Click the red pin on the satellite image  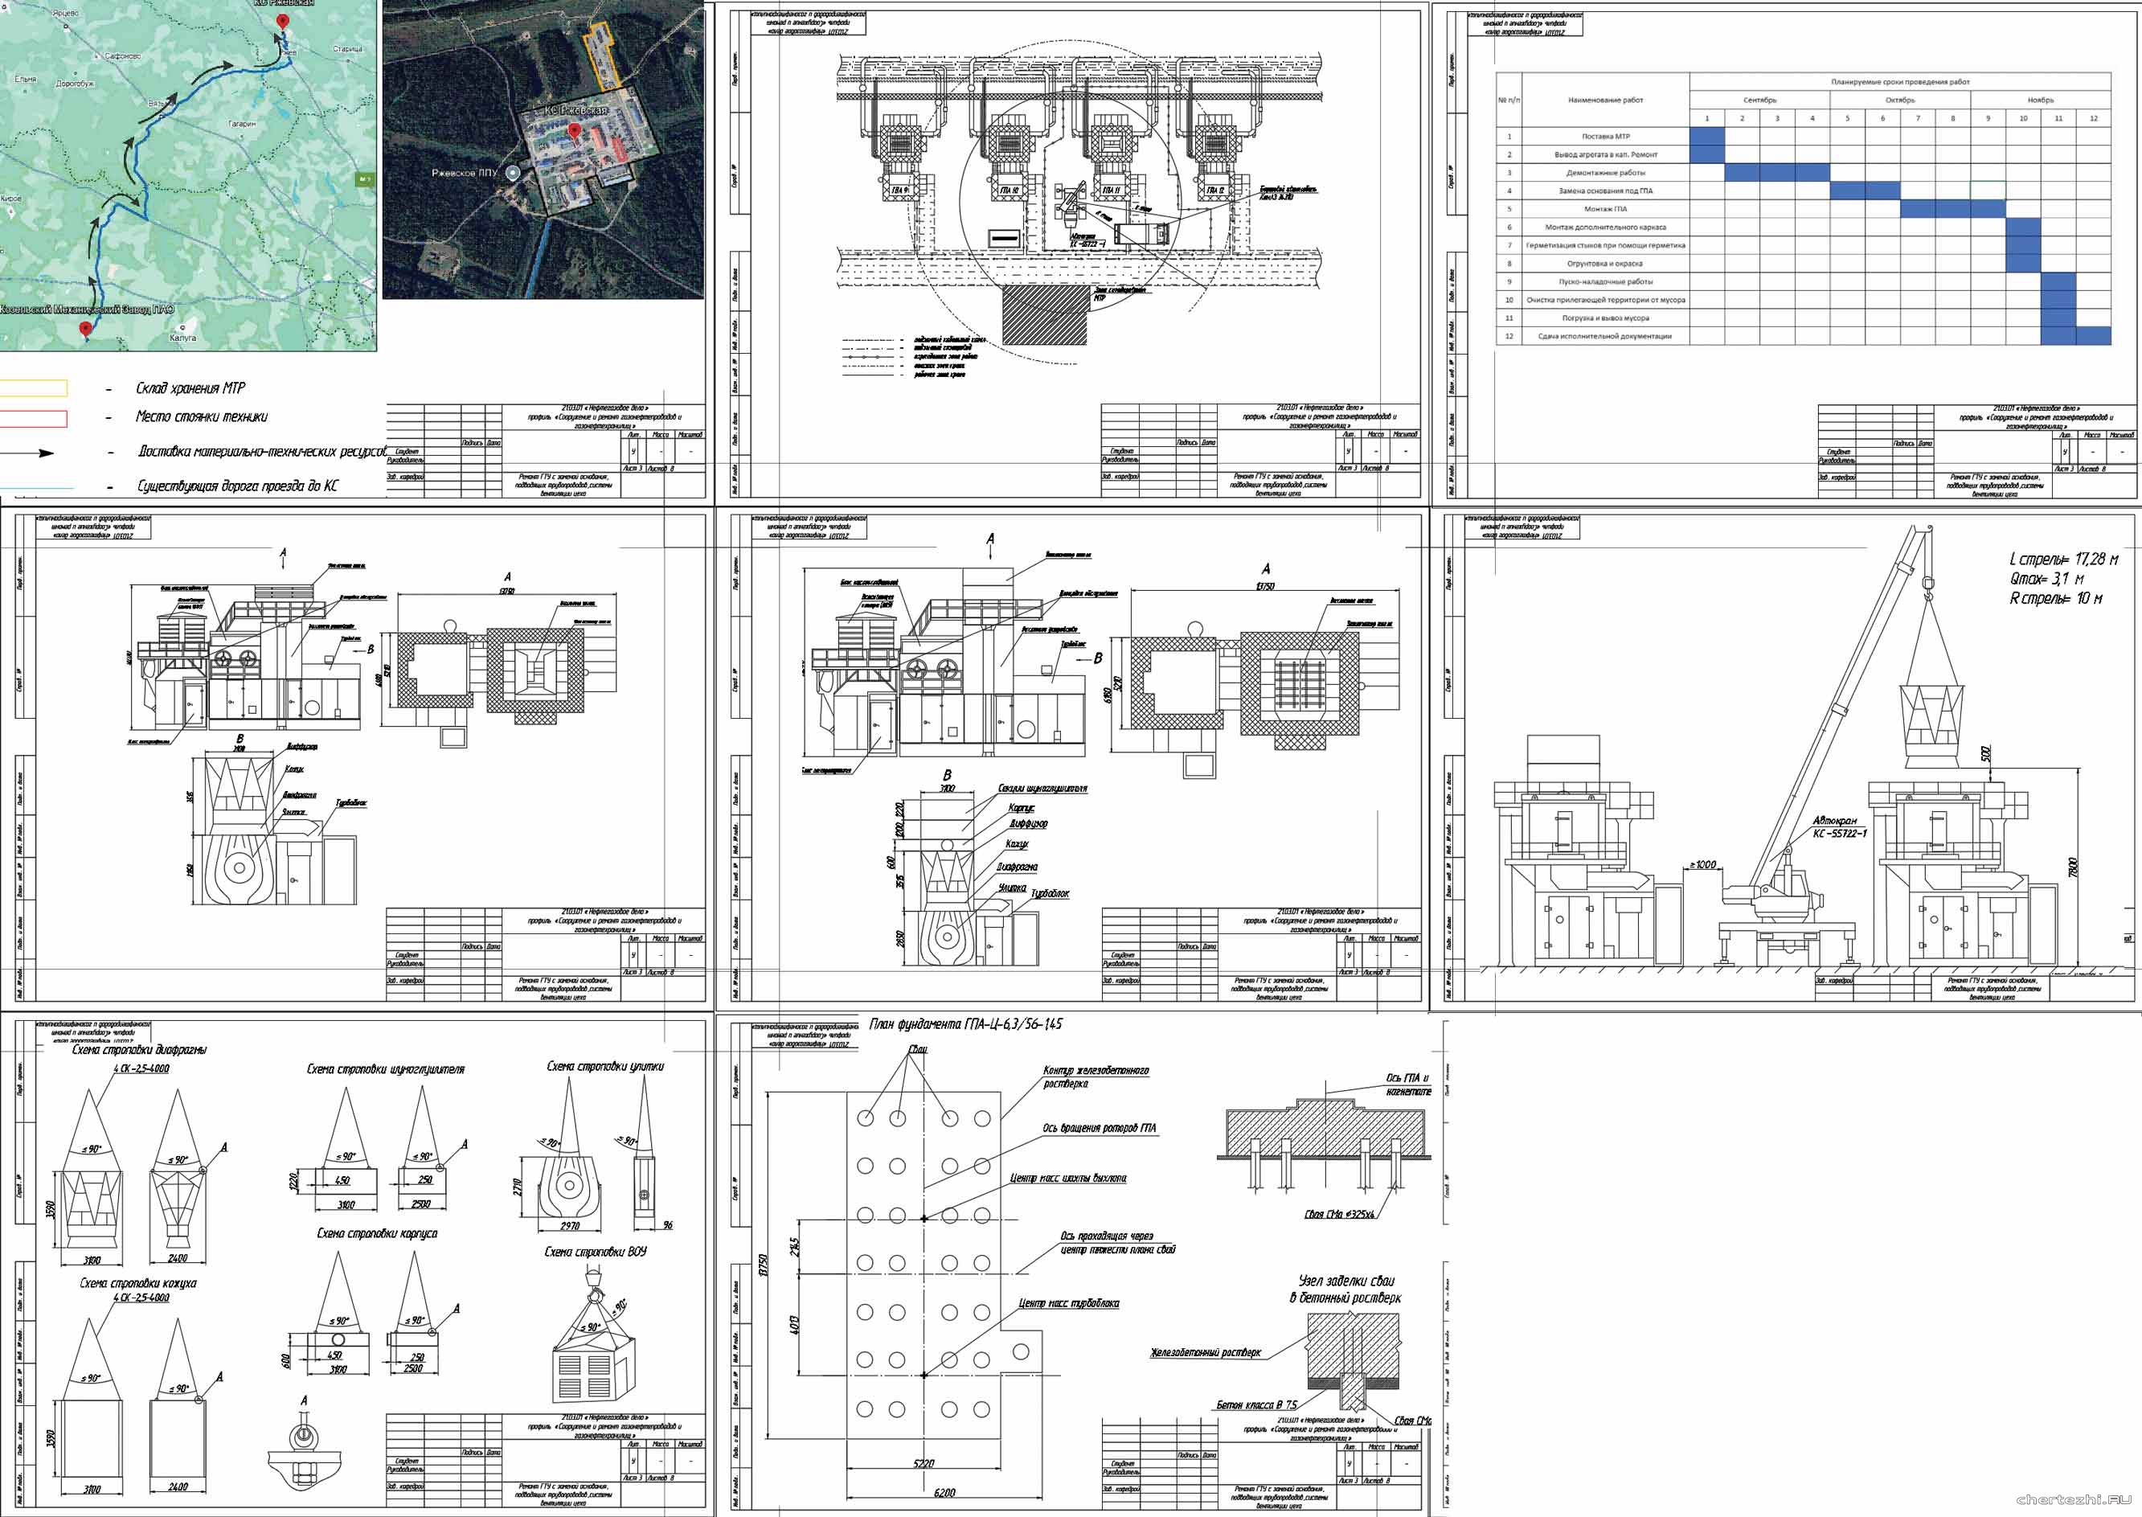click(x=575, y=131)
